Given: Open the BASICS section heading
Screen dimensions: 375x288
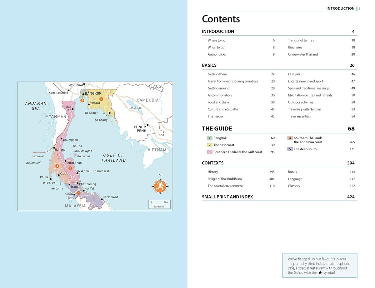Looking at the screenshot, I should pos(209,65).
